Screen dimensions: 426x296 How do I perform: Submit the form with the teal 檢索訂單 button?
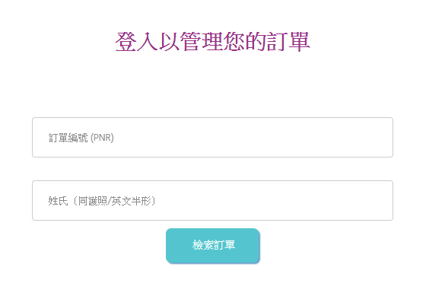tap(213, 246)
